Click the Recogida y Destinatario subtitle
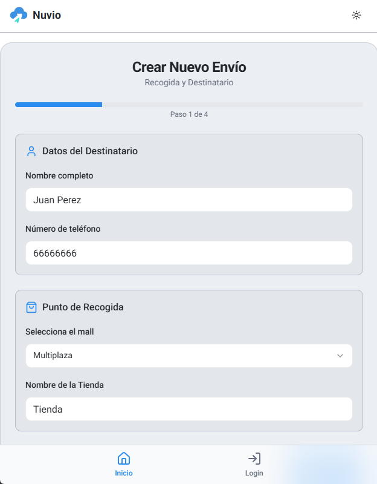The height and width of the screenshot is (484, 377). 188,82
